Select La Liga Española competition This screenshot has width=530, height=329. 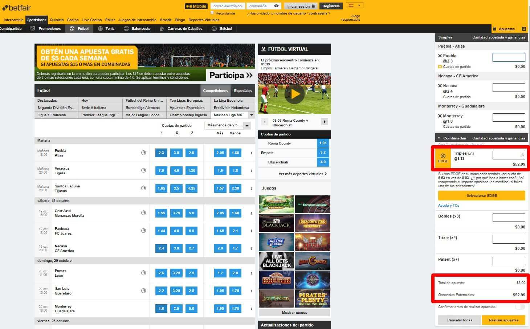point(233,101)
